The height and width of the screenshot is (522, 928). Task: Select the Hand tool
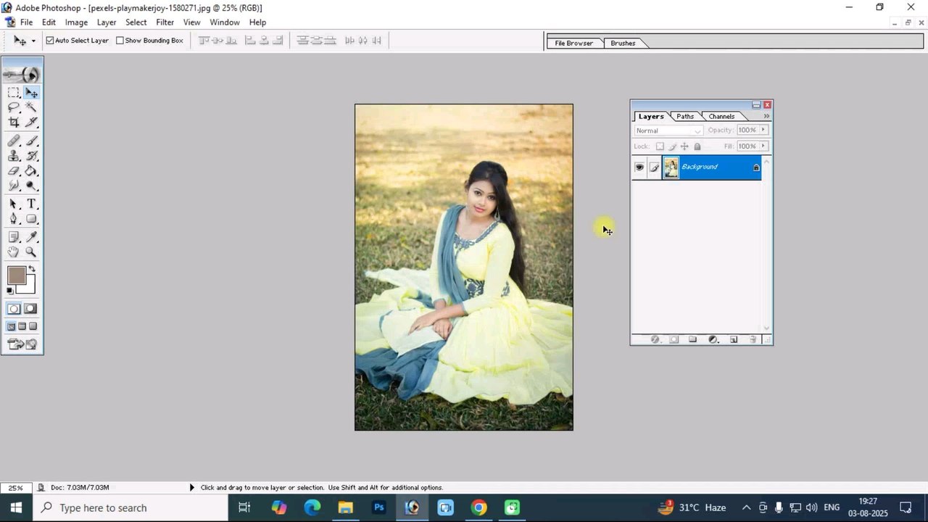tap(14, 252)
